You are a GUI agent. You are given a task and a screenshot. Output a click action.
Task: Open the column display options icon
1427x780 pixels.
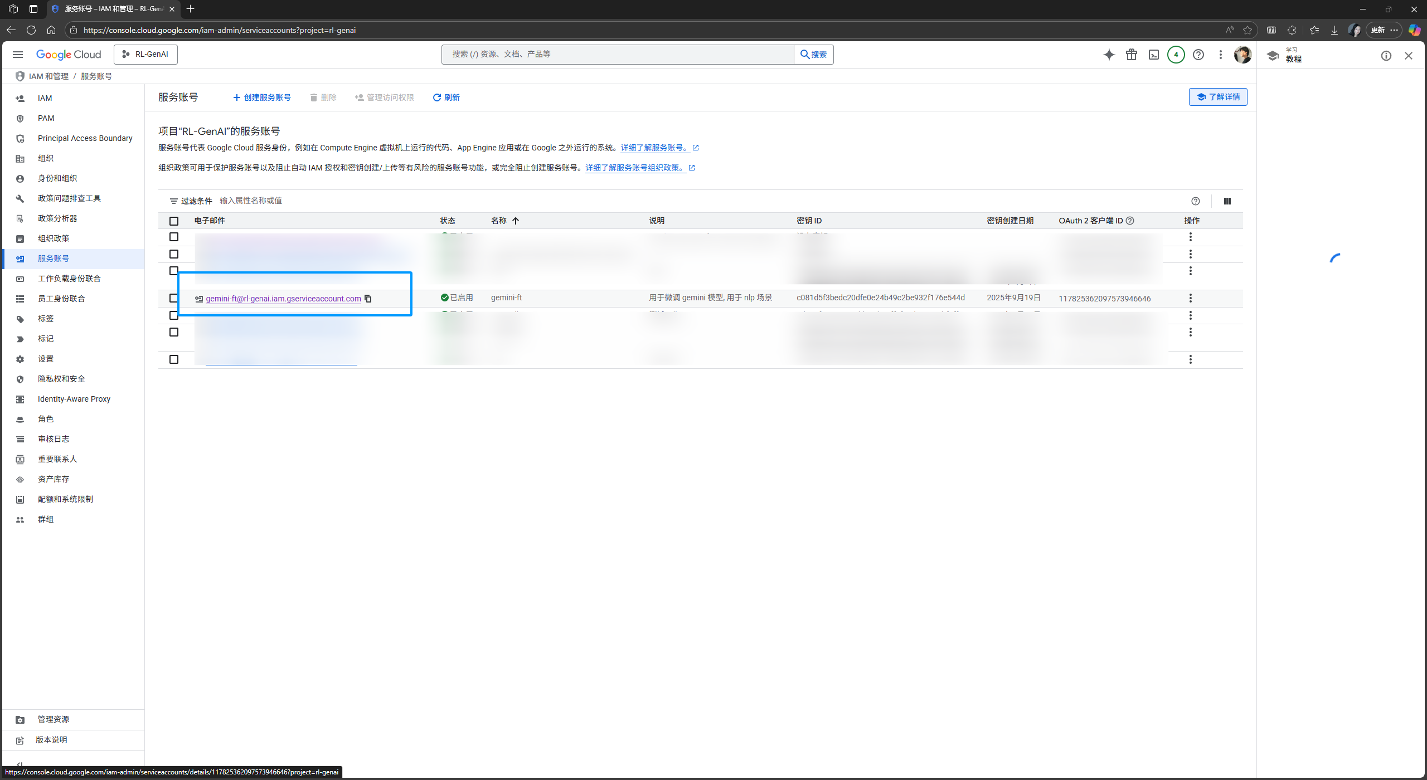coord(1227,201)
